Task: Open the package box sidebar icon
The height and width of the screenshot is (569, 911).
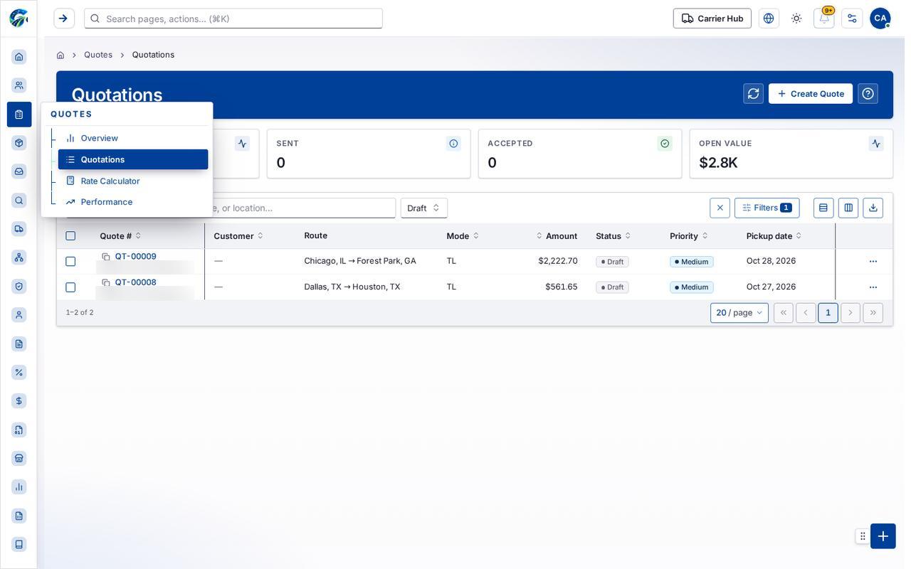Action: pos(19,143)
